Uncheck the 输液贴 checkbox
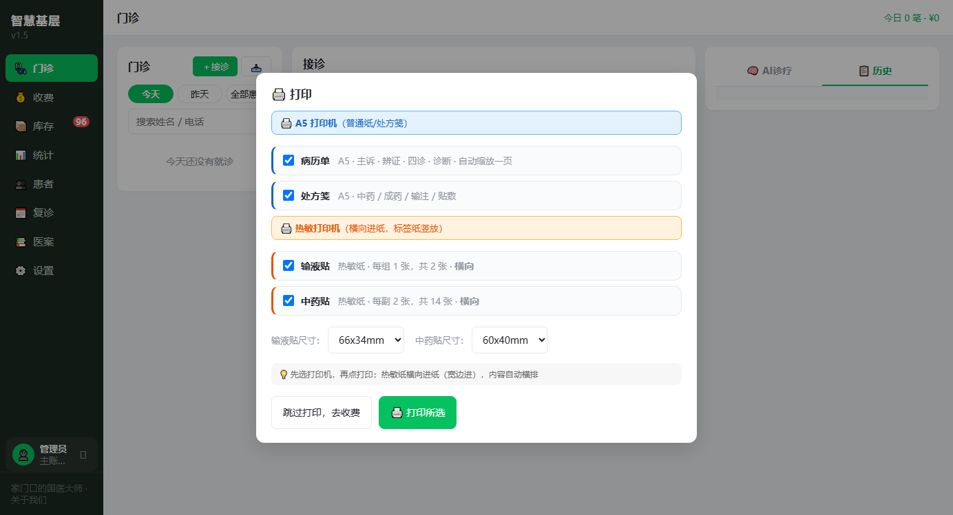 coord(289,265)
